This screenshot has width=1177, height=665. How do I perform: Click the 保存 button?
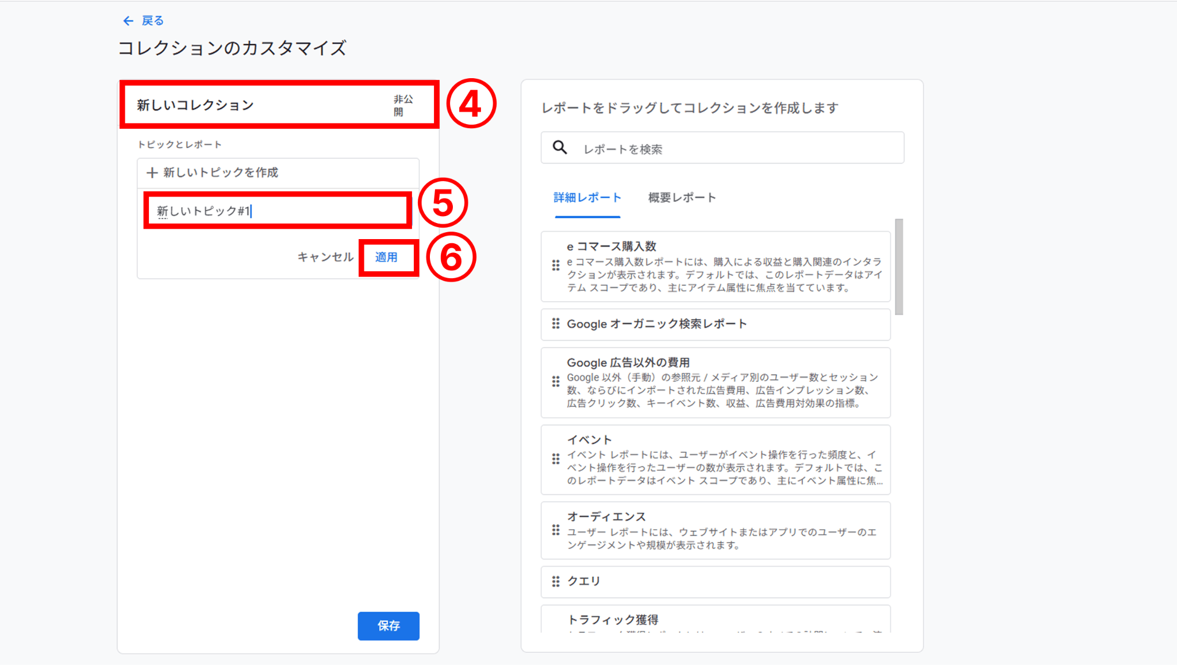point(389,626)
